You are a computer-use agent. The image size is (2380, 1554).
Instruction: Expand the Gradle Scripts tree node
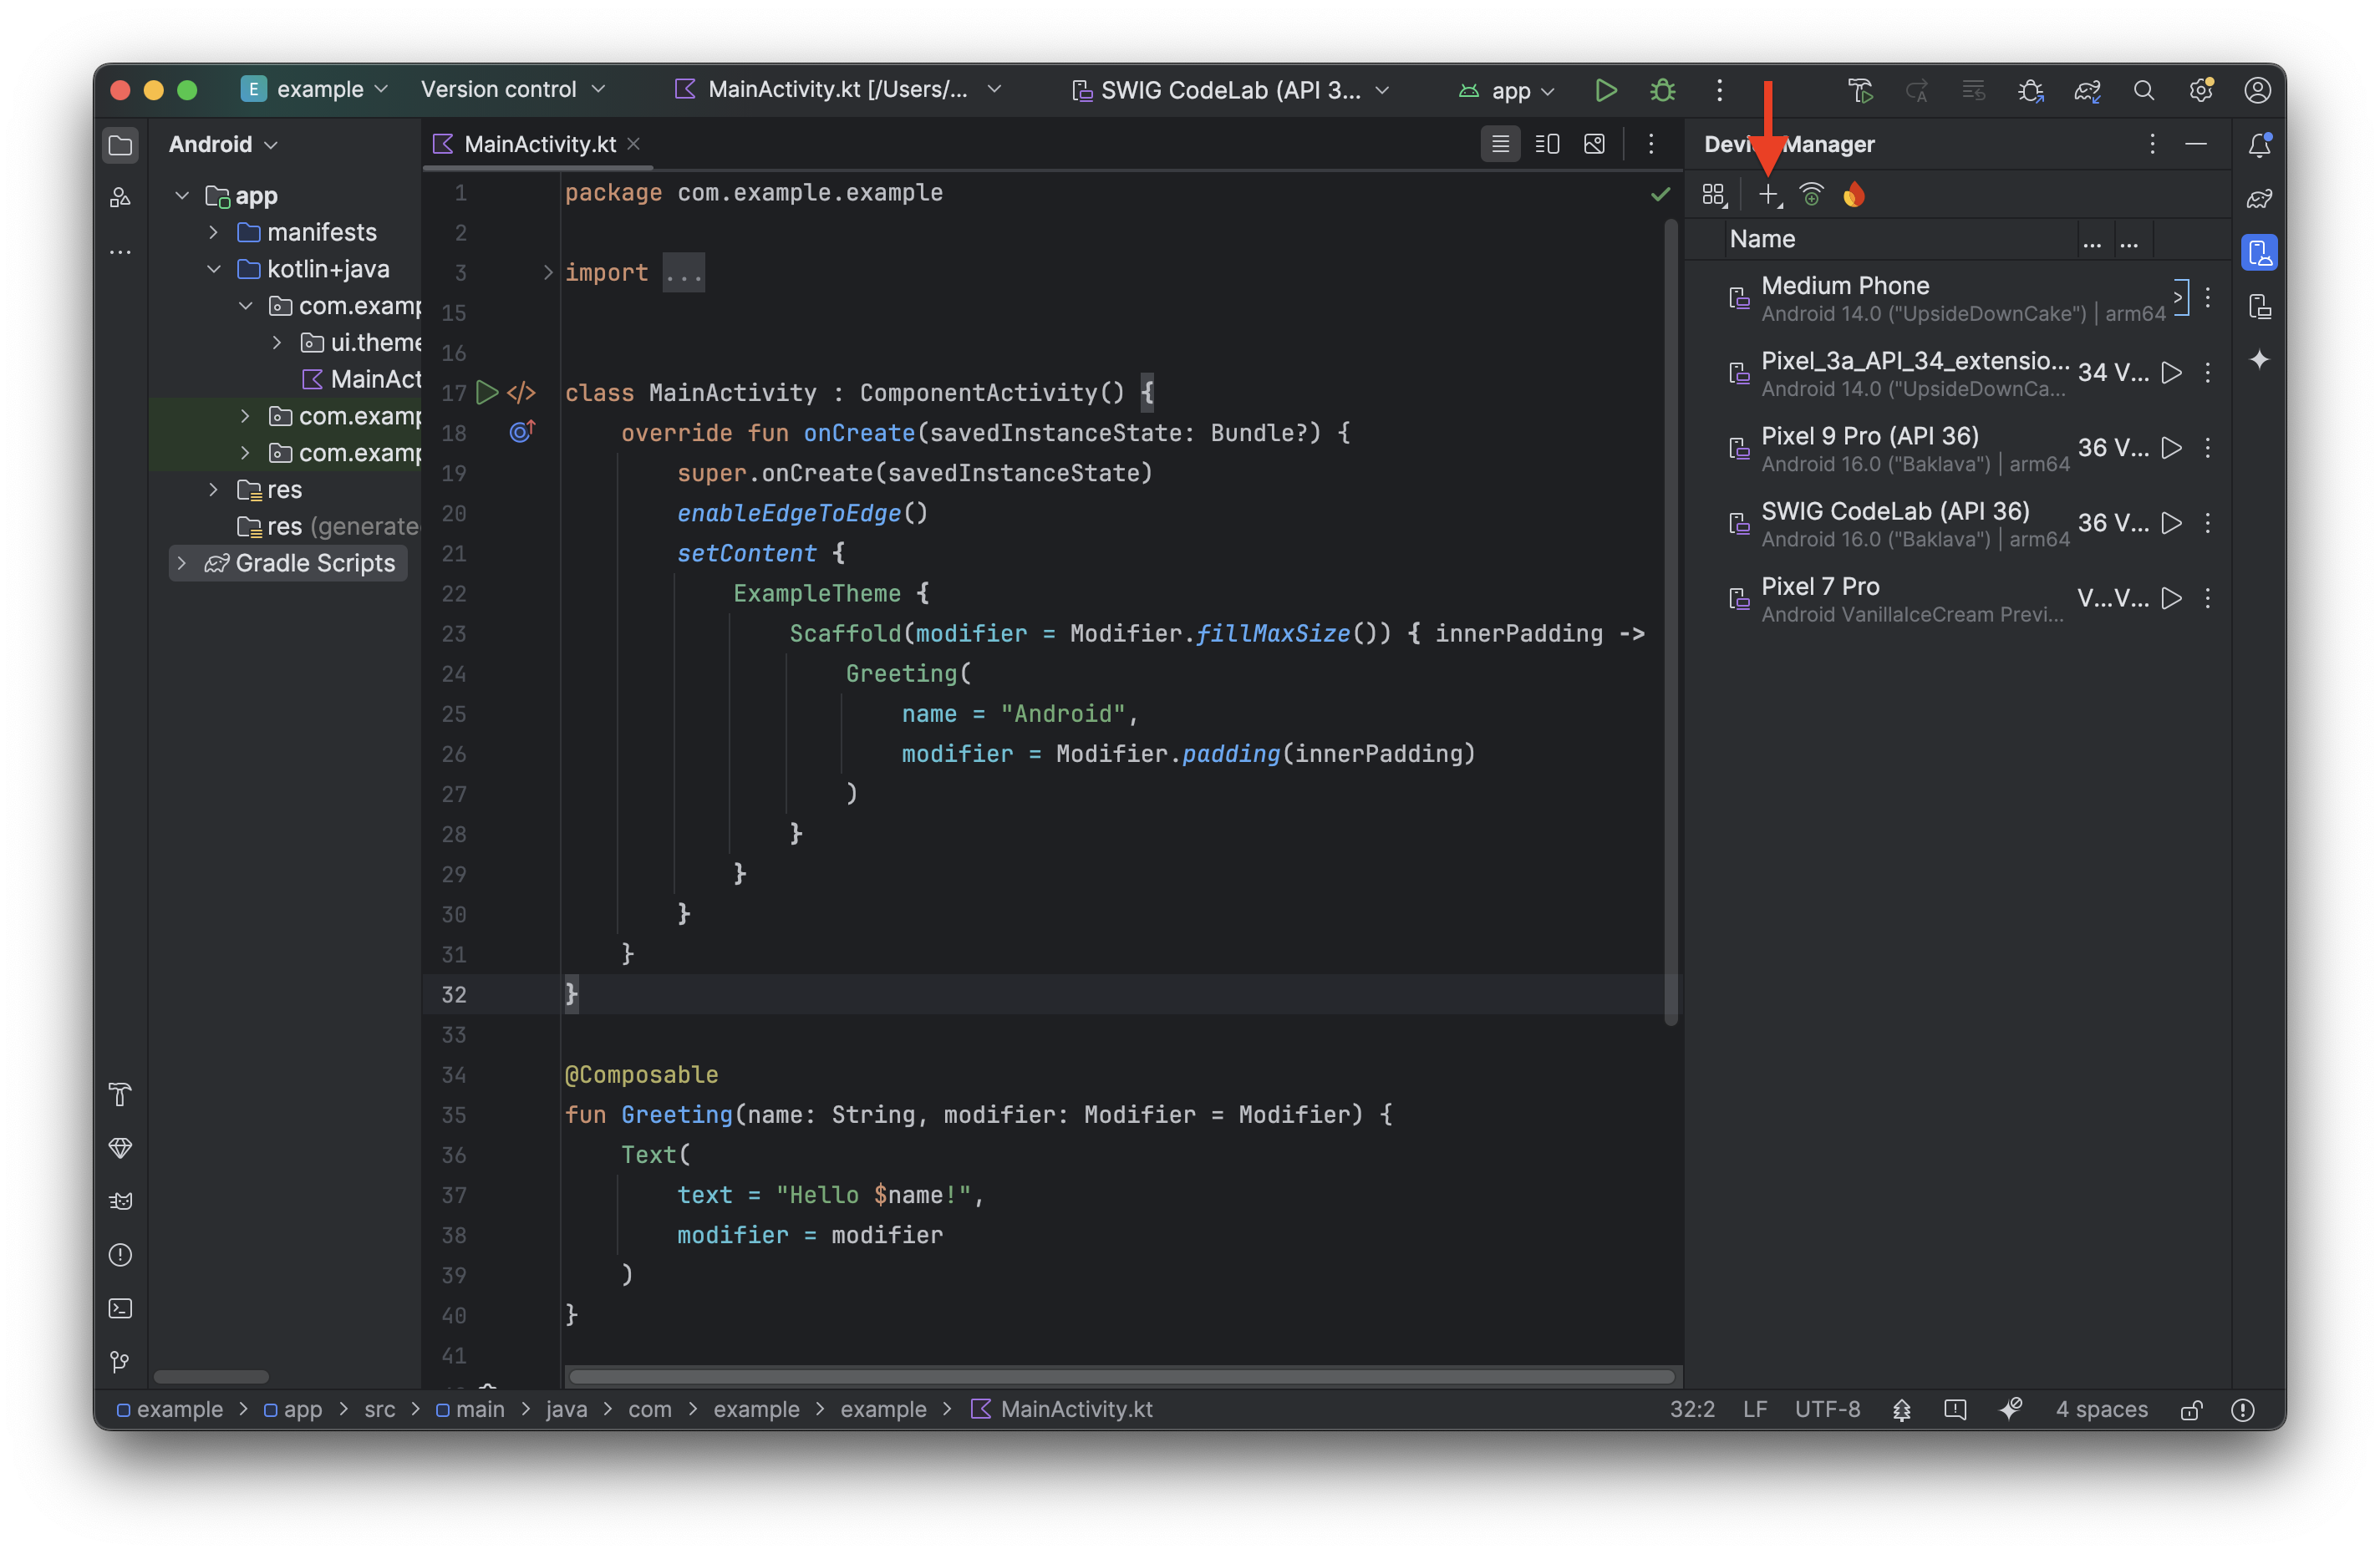point(182,563)
